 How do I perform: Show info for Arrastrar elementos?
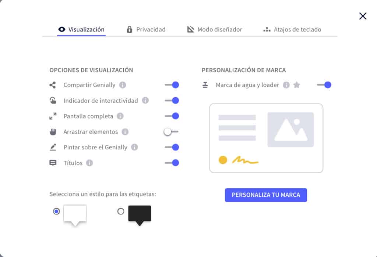coord(125,131)
